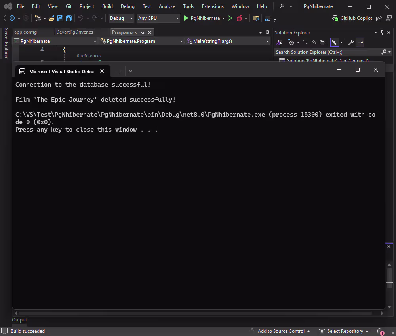Start PgNhibernate without debugging
396x336 pixels.
tap(230, 18)
